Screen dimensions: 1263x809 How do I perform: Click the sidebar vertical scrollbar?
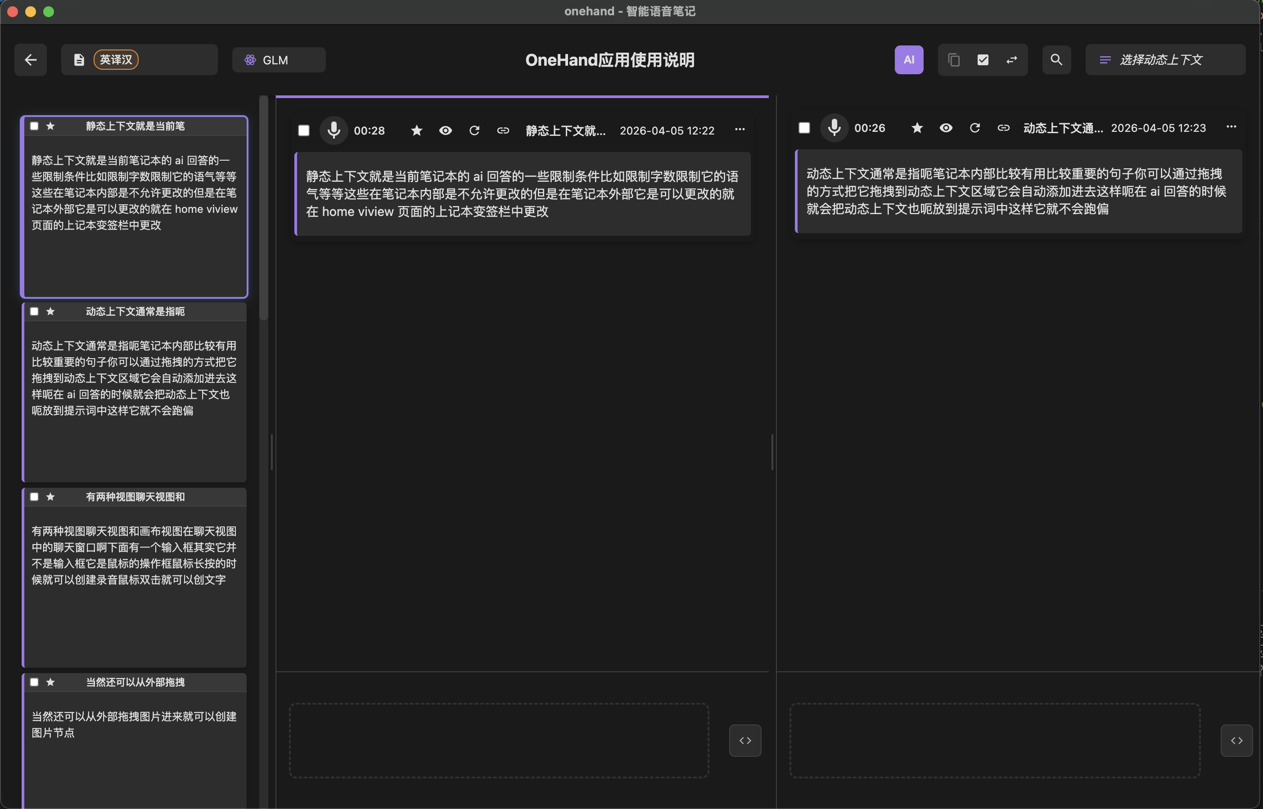(264, 208)
